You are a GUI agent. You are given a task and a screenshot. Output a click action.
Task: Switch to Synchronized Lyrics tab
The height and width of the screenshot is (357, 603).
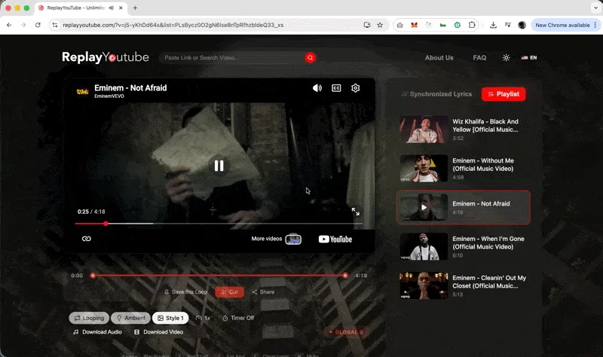[436, 94]
